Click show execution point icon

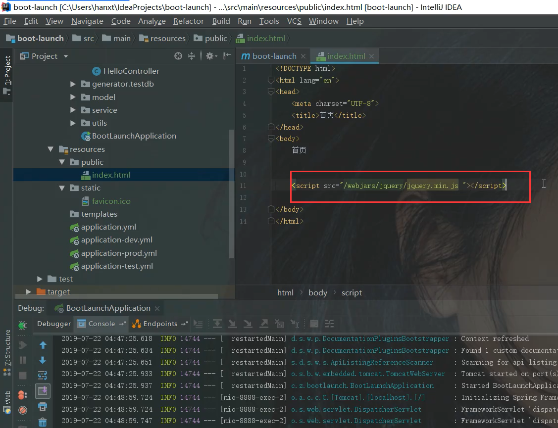pos(198,324)
